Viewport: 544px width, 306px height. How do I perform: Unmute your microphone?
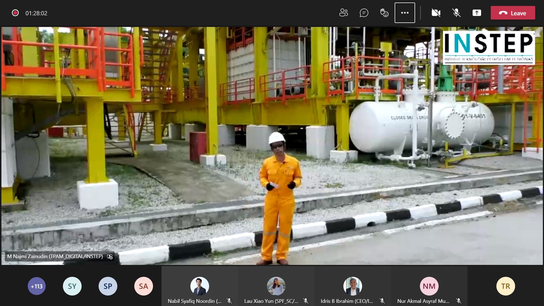tap(456, 13)
